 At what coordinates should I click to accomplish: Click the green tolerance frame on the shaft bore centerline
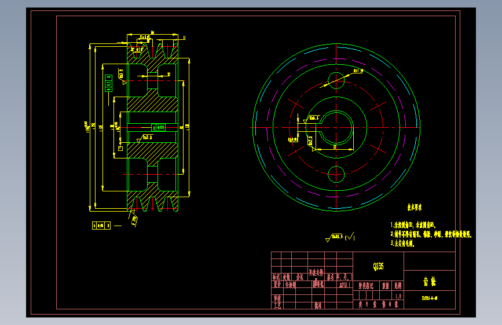click(158, 128)
